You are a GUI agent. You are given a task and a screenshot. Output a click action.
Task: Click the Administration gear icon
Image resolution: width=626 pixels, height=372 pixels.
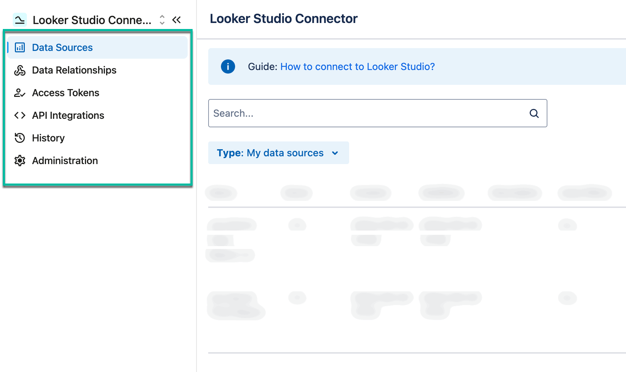(20, 161)
